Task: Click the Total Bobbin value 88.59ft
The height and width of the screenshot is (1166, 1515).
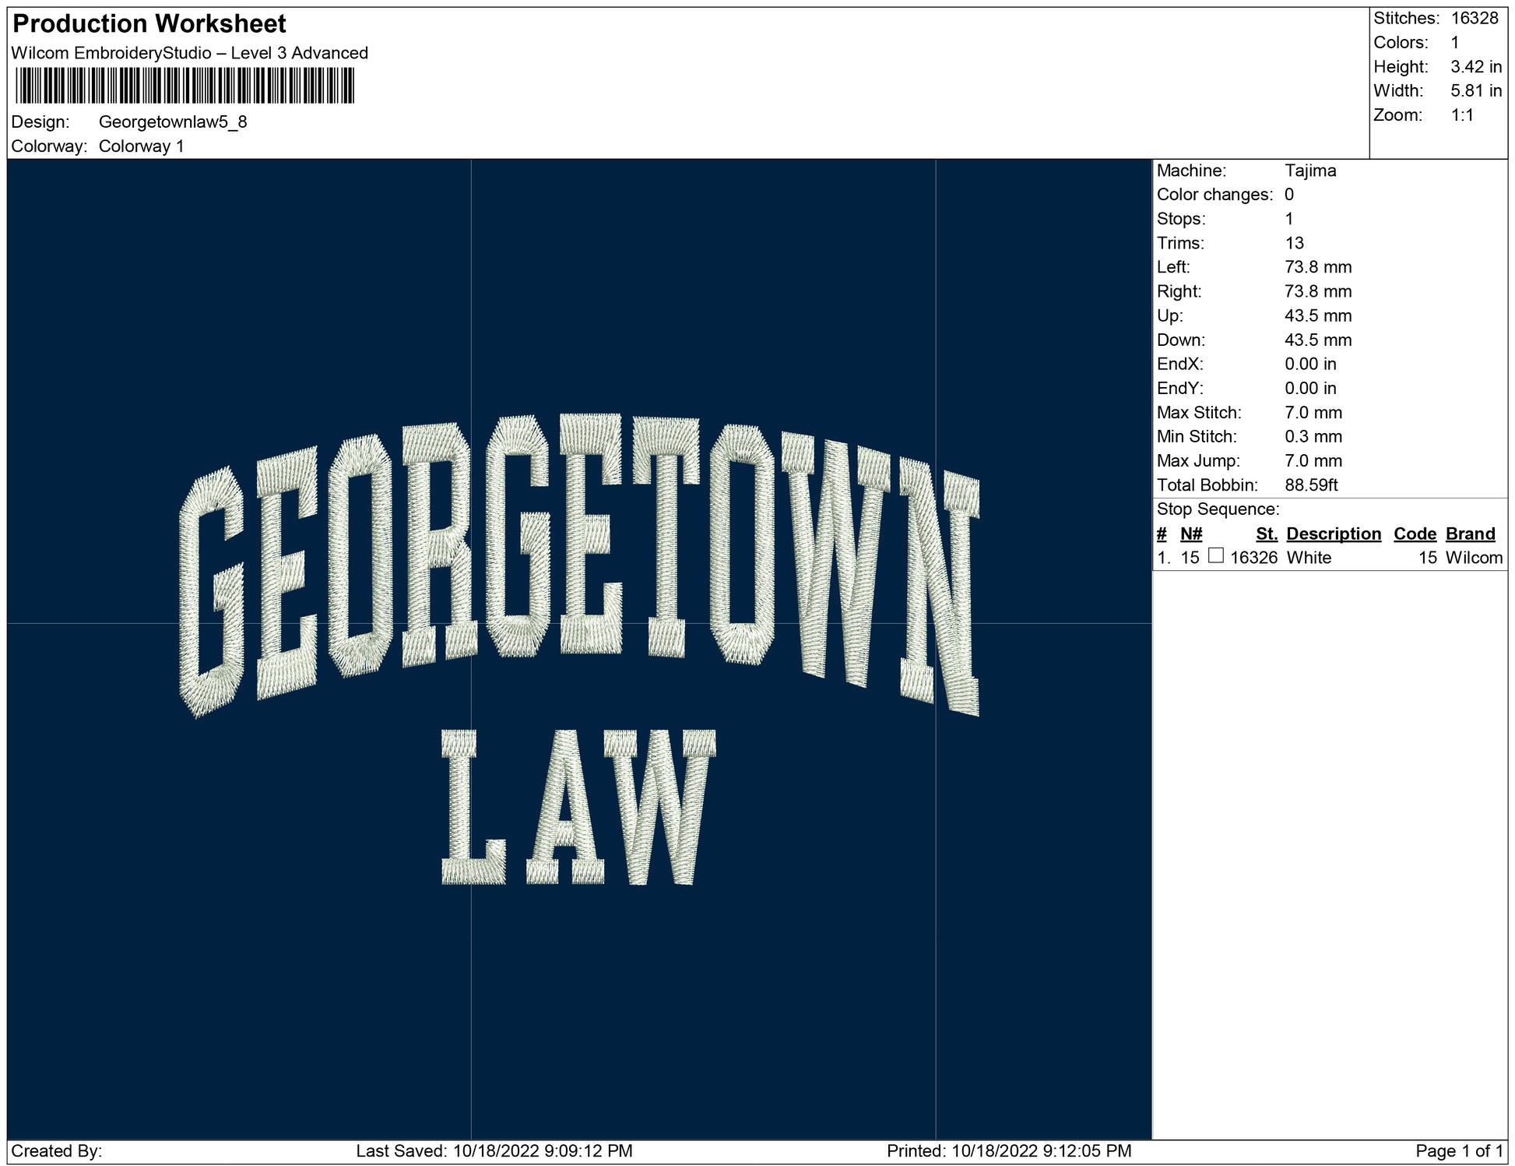Action: click(1310, 485)
